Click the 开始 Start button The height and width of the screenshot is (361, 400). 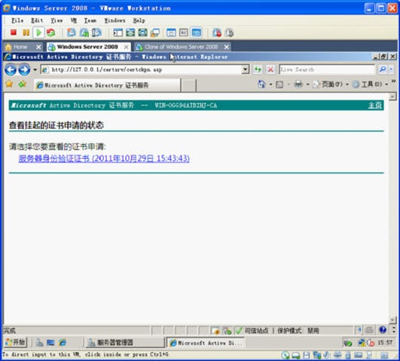pyautogui.click(x=16, y=342)
